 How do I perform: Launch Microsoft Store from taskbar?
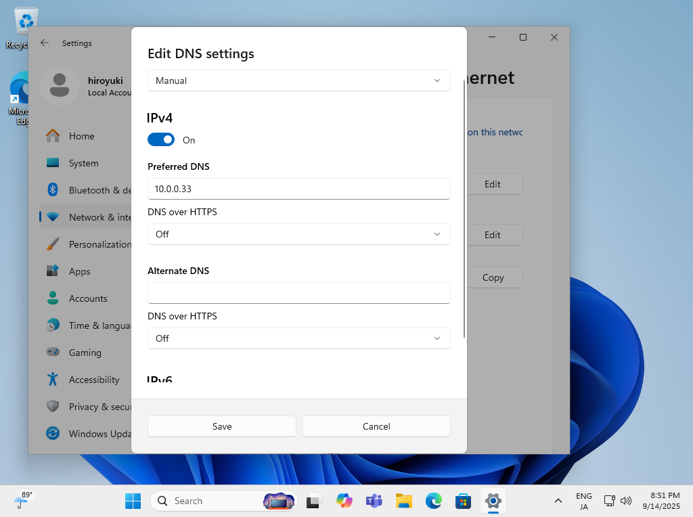point(464,501)
